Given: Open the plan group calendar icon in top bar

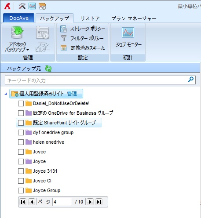Looking at the screenshot, I should click(42, 6).
